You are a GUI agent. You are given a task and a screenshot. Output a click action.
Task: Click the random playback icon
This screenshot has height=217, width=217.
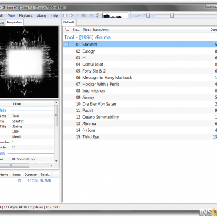pos(97,15)
